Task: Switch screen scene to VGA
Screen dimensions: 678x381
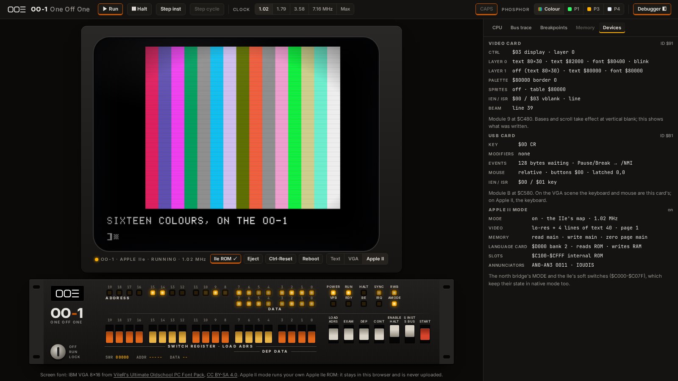Action: [x=353, y=259]
